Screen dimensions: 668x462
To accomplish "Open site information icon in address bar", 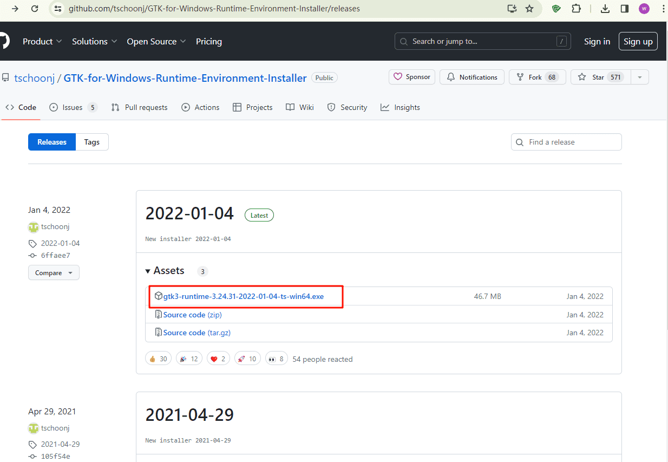I will point(58,9).
